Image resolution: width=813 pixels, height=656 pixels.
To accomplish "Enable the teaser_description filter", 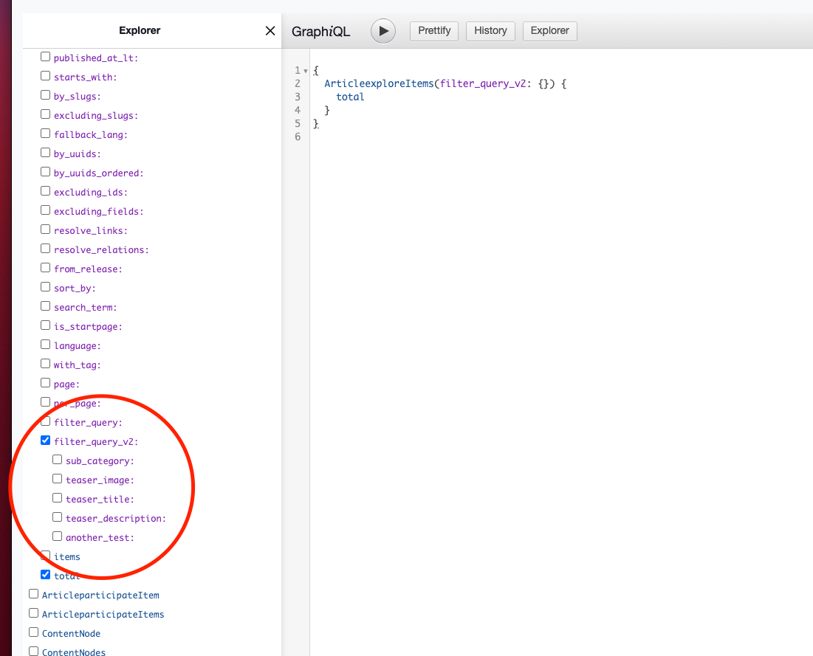I will 57,517.
